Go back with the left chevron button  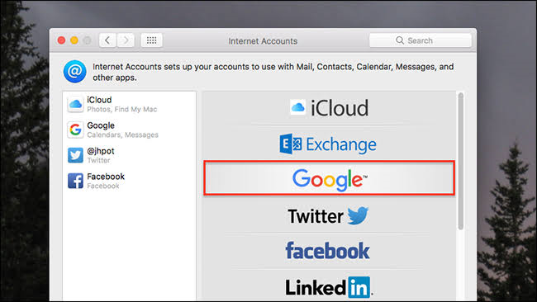click(107, 40)
